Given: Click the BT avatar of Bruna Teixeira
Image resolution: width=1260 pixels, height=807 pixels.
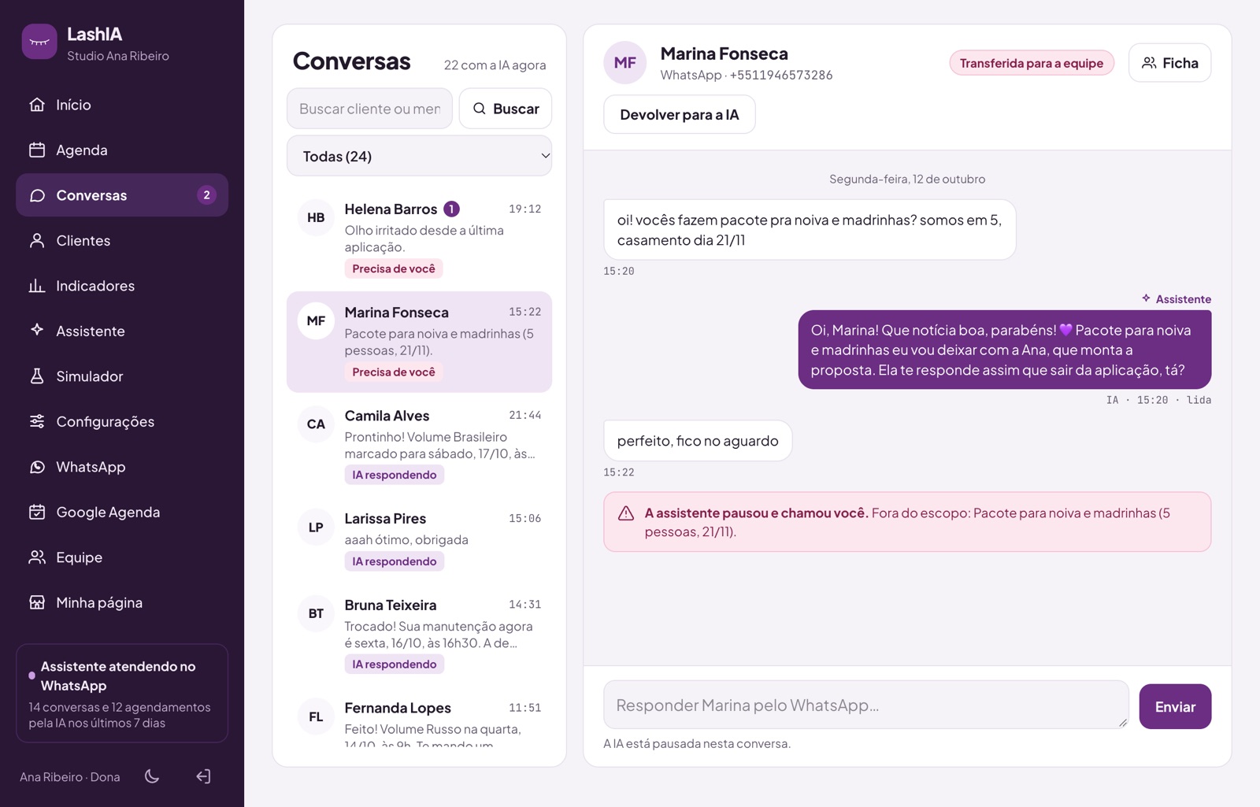Looking at the screenshot, I should point(316,614).
